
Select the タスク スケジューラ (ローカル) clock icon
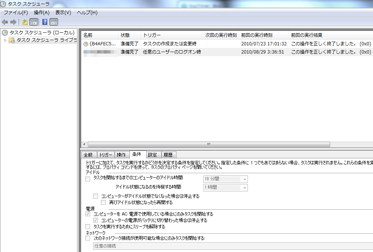click(5, 33)
